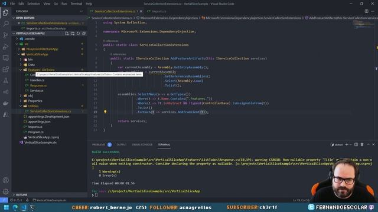Open appsettings.Development.json file

48,117
